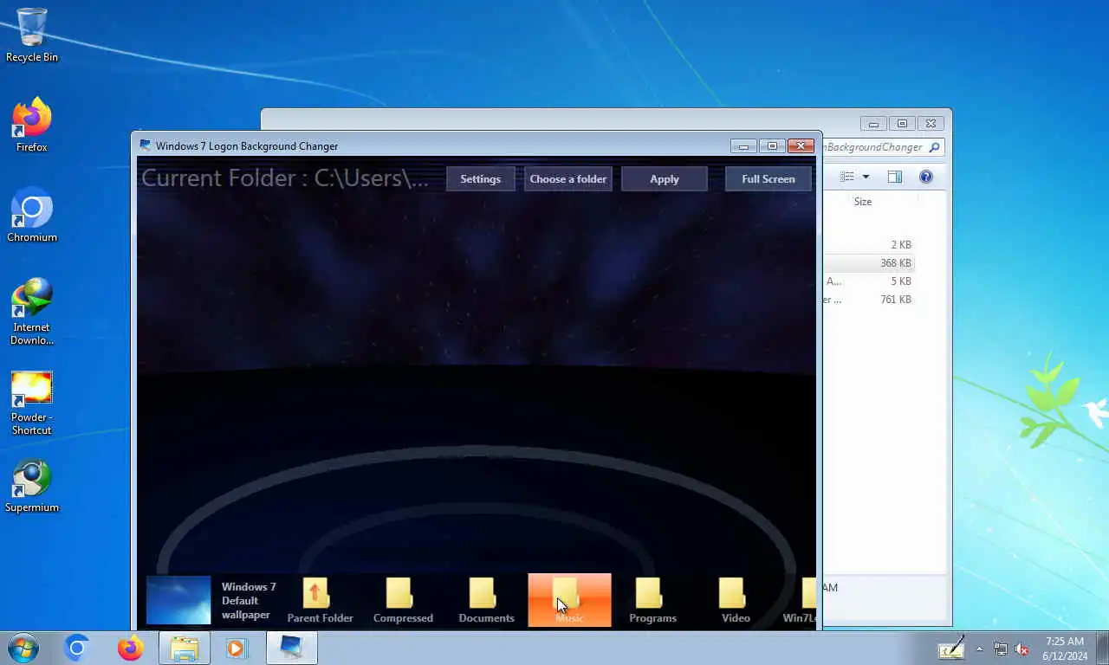Viewport: 1109px width, 665px height.
Task: Select the 5 KB file row
Action: [868, 281]
